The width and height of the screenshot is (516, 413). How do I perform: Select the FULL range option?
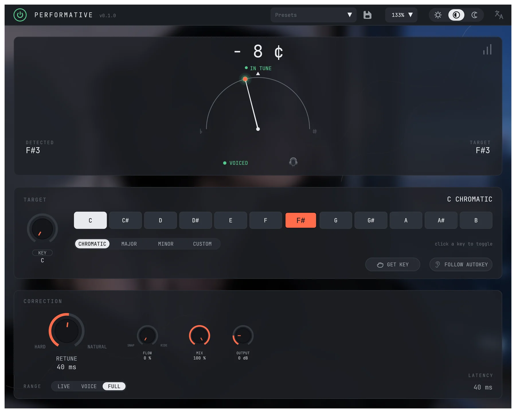click(x=114, y=386)
